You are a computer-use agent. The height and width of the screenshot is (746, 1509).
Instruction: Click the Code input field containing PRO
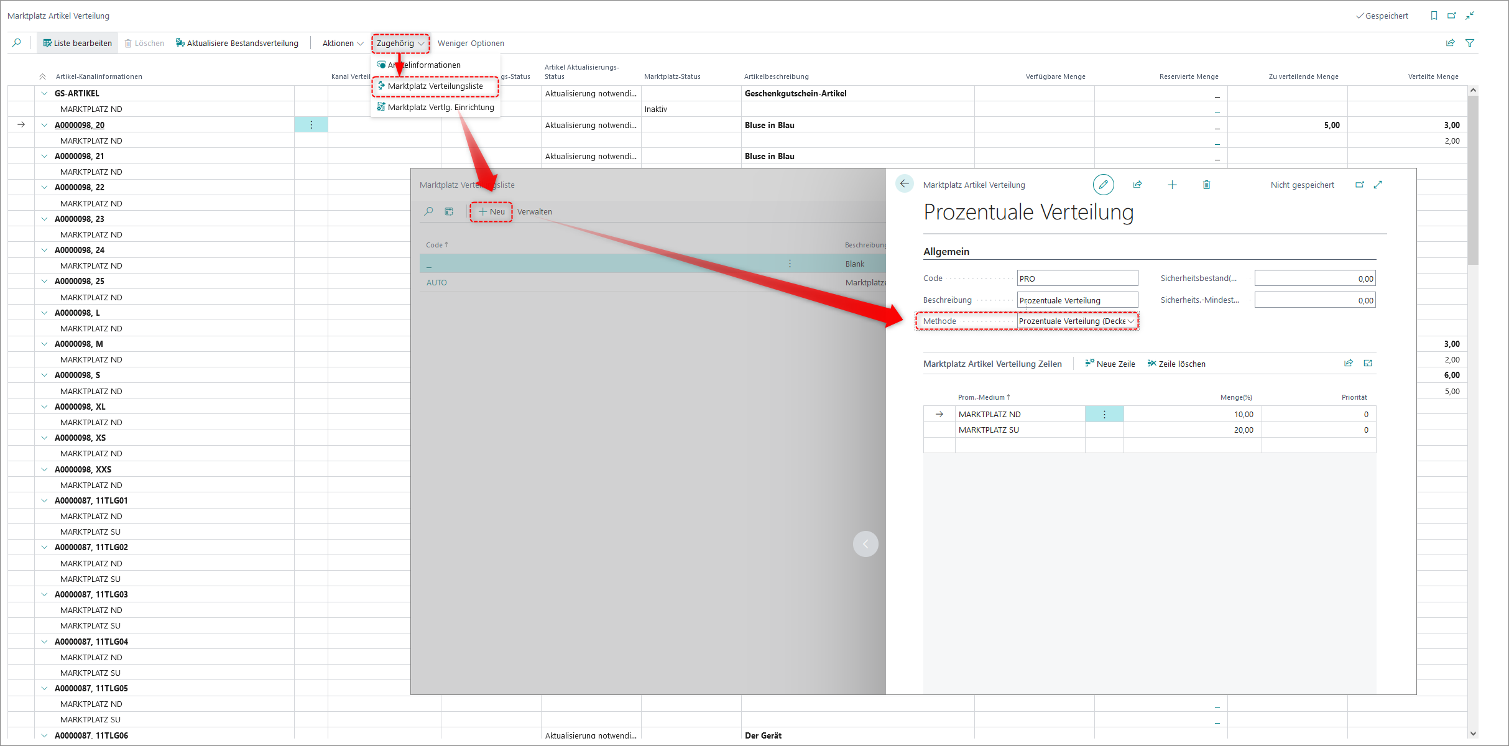click(x=1078, y=279)
